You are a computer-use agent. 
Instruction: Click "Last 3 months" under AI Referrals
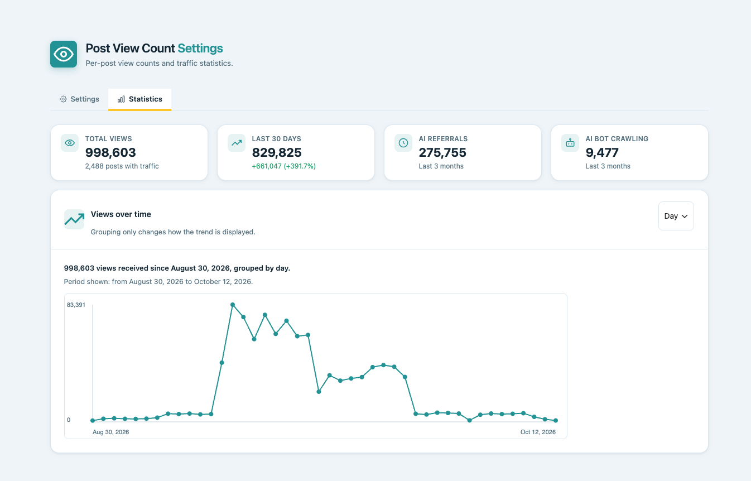coord(441,166)
